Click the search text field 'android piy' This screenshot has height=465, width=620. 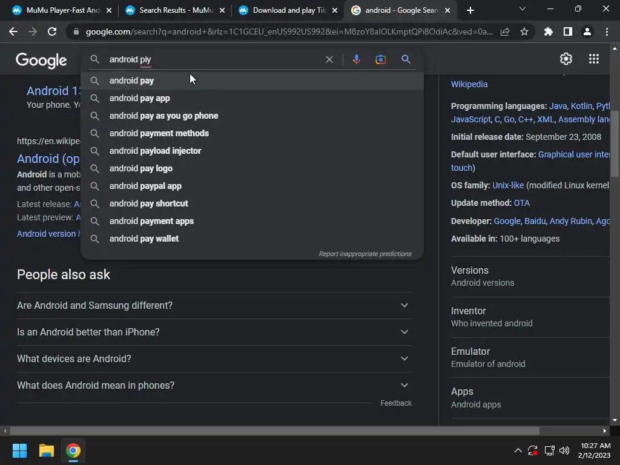click(x=214, y=59)
